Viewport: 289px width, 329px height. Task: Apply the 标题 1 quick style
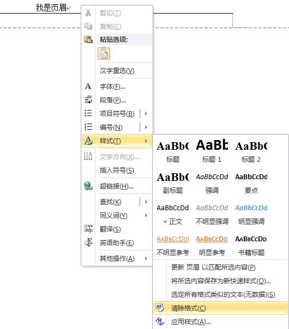click(212, 151)
